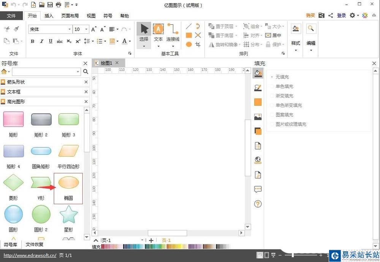The width and height of the screenshot is (380, 262).
Task: Click the crop tool icon
Action: 198,44
